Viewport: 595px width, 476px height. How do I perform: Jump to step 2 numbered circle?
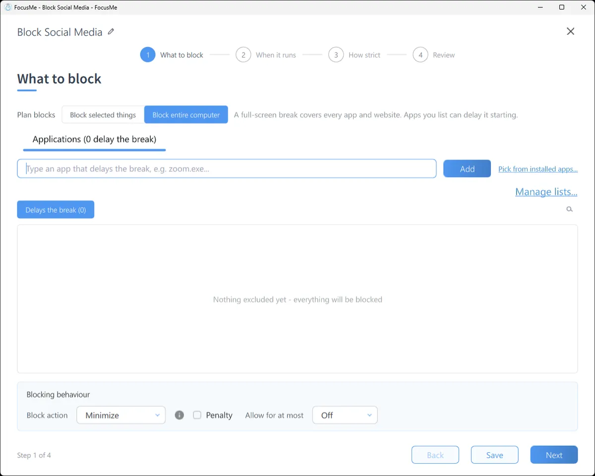243,55
